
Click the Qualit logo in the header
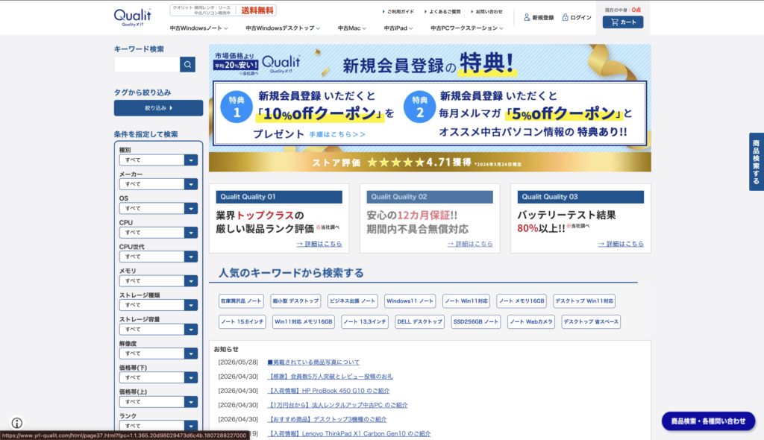(133, 18)
